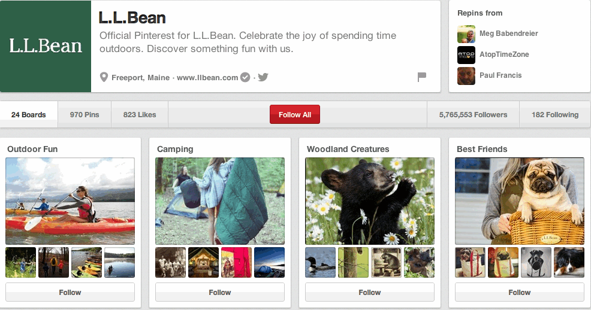Open the L.L.Bean green logo image

[x=46, y=46]
